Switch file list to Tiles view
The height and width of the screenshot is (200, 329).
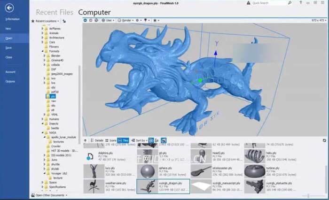pos(123,140)
